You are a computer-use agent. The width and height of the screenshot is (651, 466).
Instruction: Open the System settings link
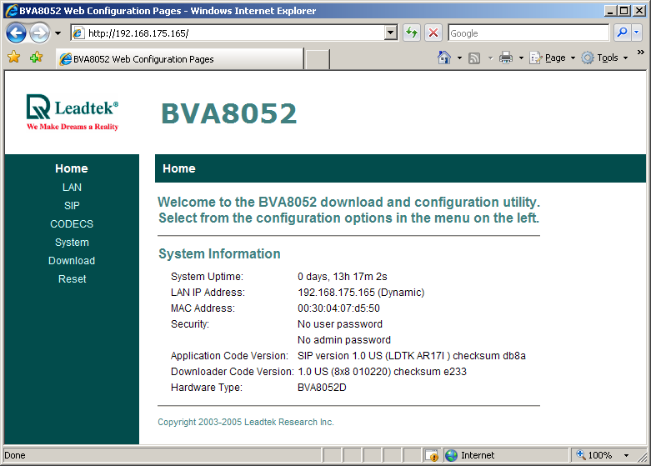72,242
